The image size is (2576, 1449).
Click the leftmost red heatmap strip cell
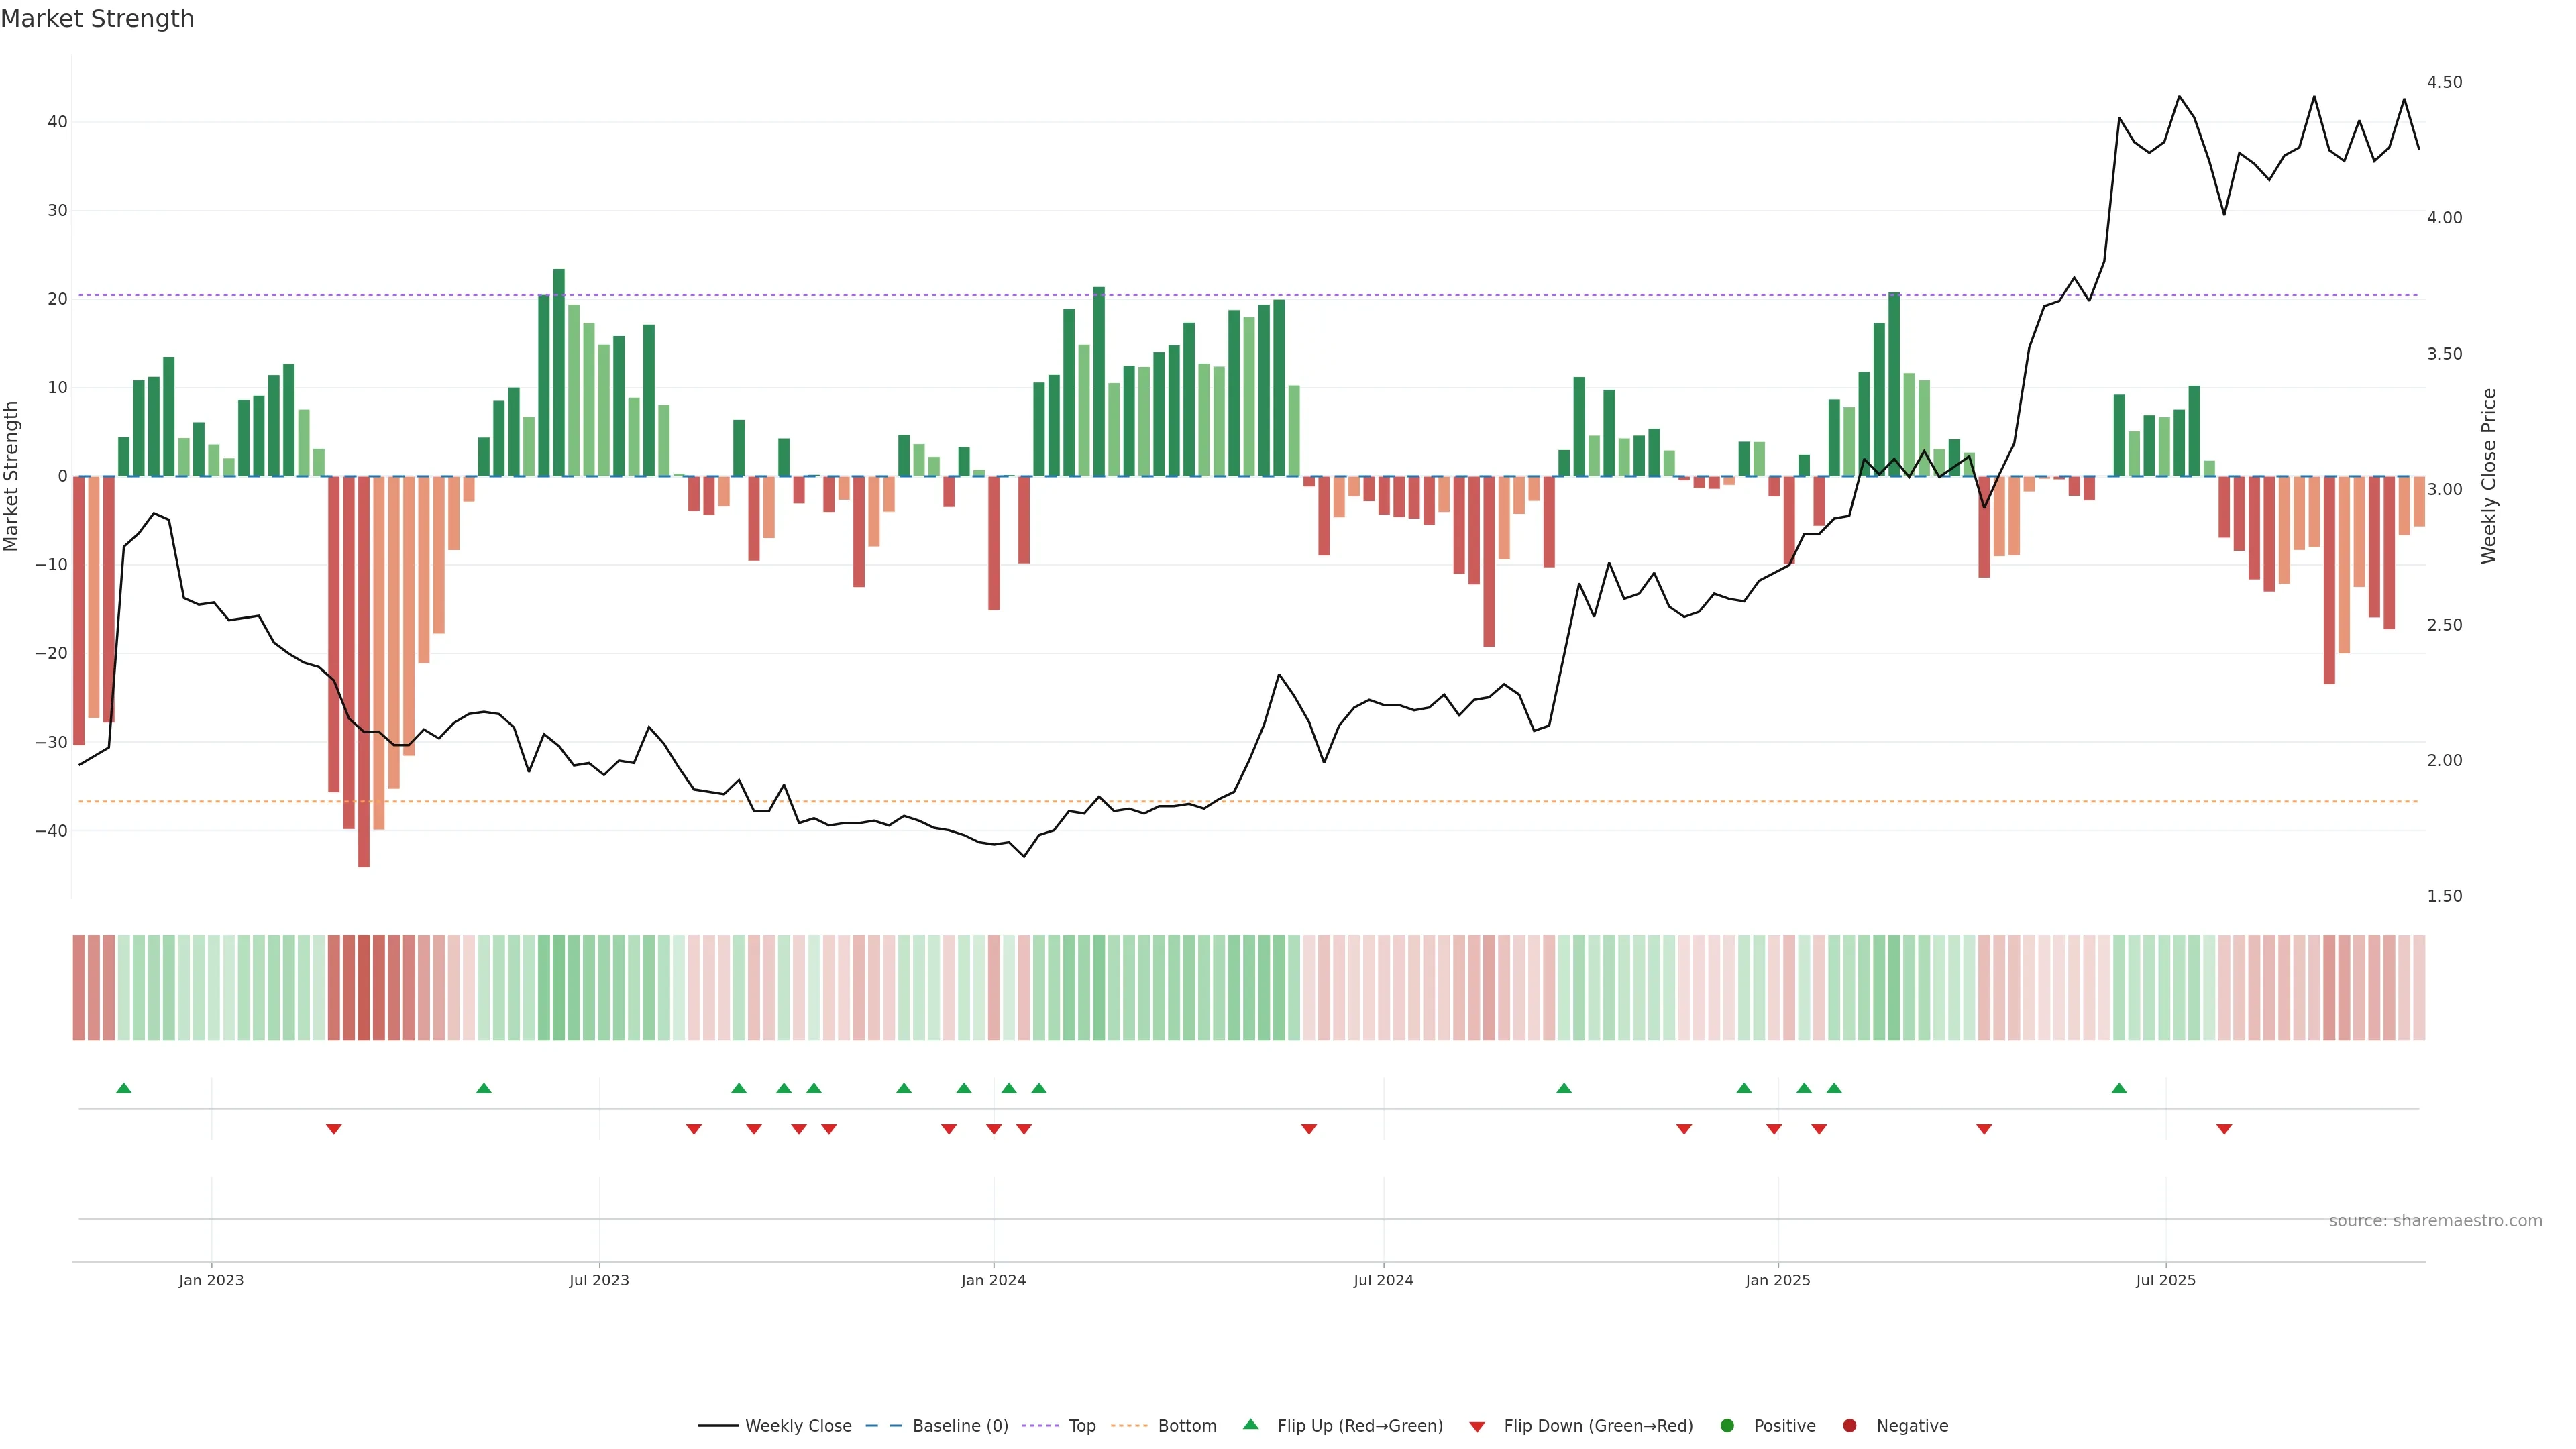pos(79,987)
